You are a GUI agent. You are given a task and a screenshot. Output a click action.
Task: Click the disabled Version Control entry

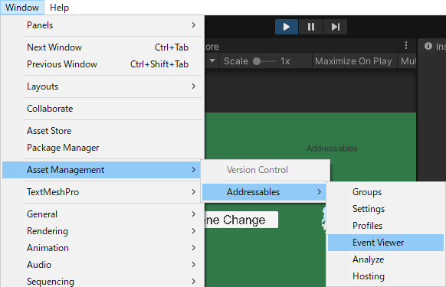tap(266, 170)
